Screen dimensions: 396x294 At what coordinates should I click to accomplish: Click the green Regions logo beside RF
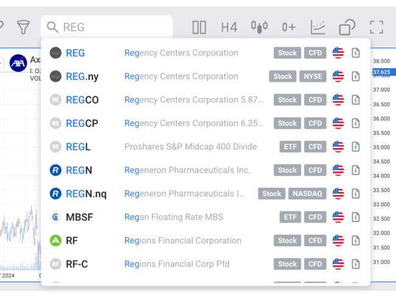point(55,241)
